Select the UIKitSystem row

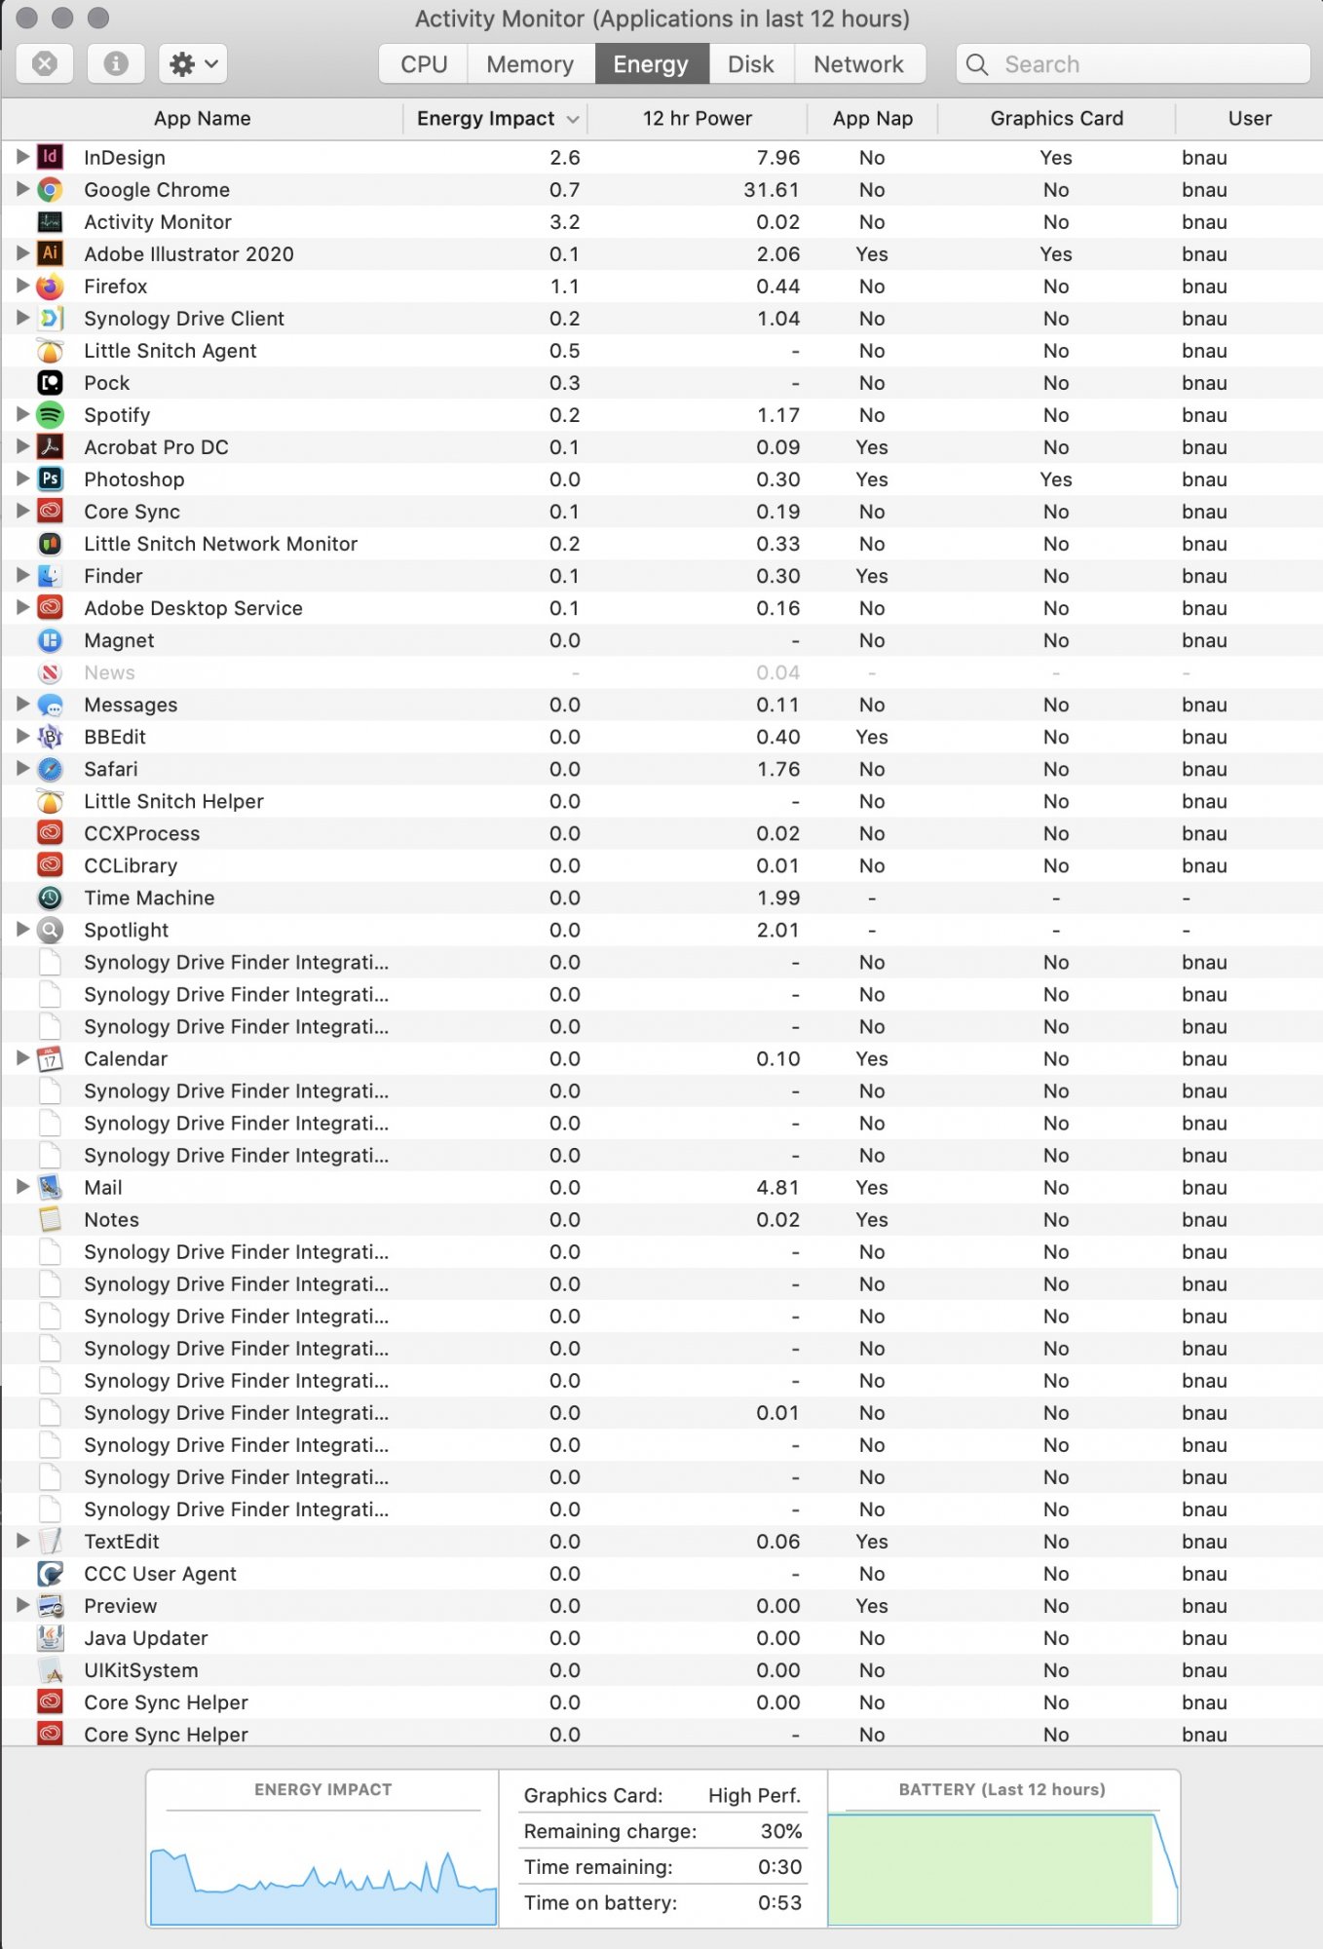[x=661, y=1669]
